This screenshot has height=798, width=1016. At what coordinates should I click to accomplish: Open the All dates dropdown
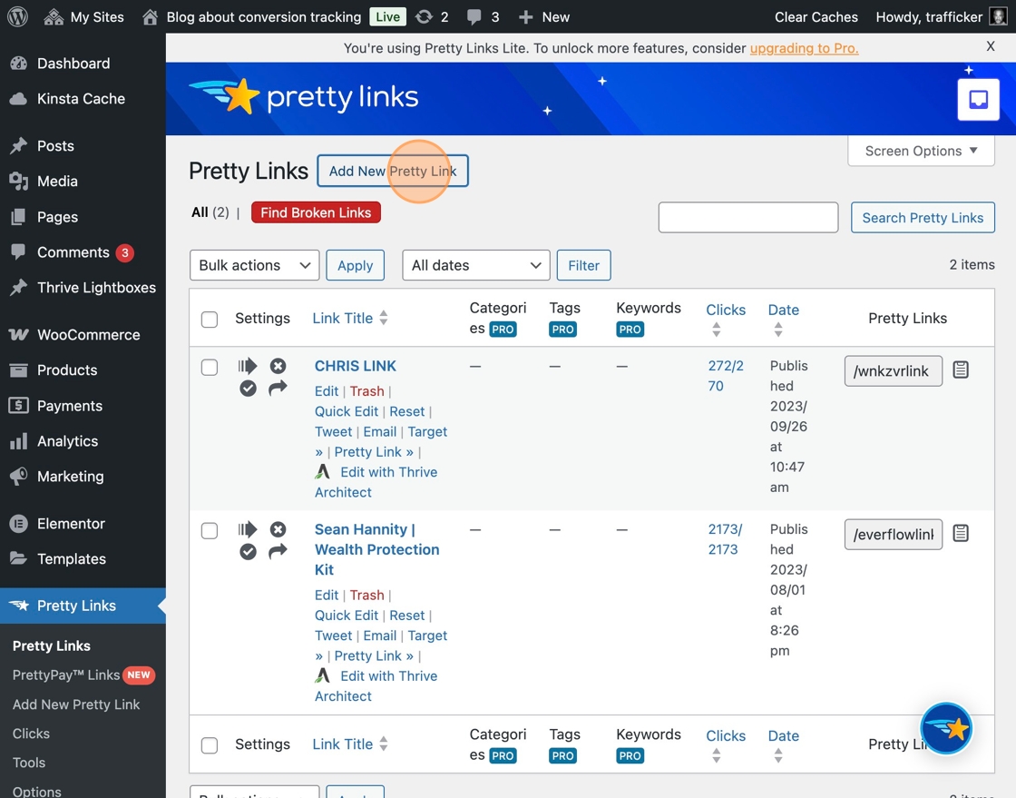(x=476, y=265)
